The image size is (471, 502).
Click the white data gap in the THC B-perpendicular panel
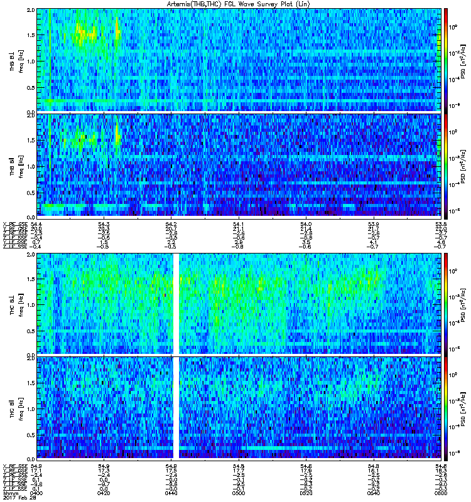tap(176, 304)
